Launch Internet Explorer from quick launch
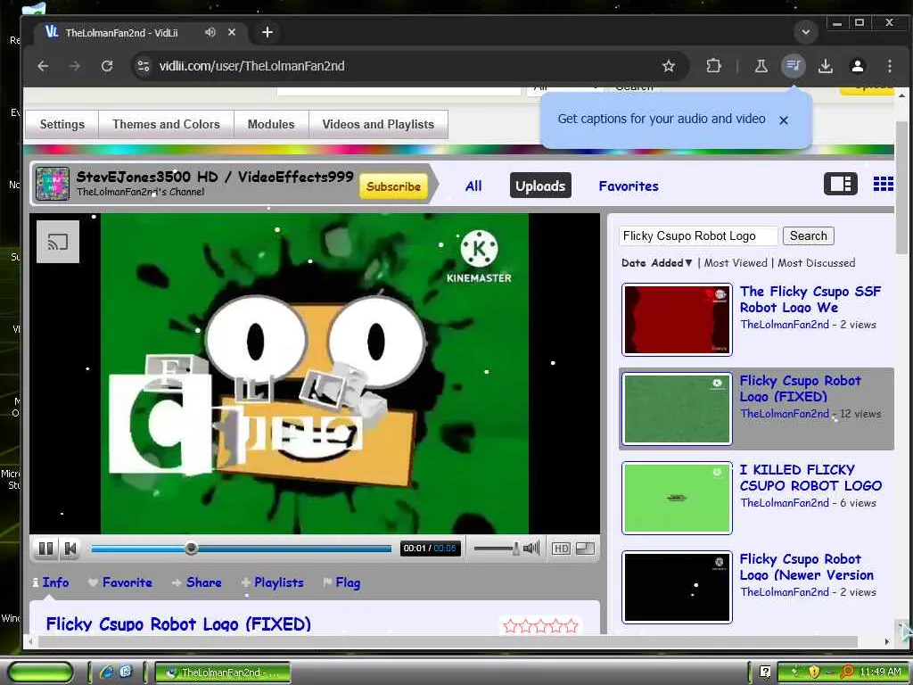Image resolution: width=913 pixels, height=685 pixels. pos(106,673)
